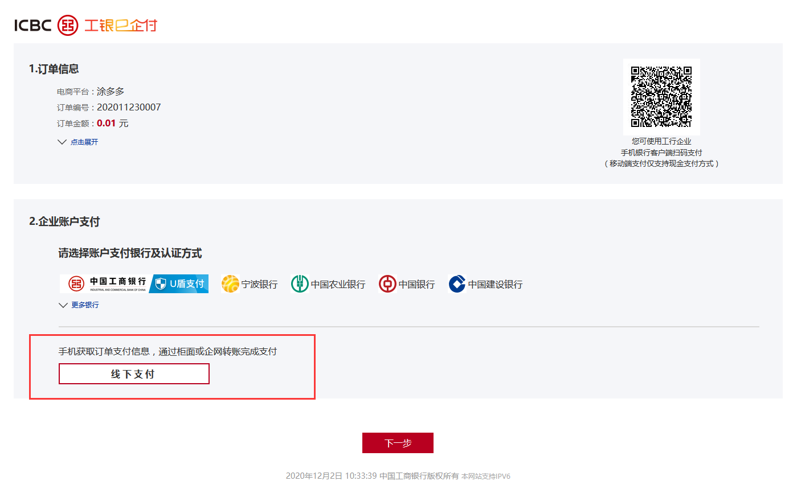The image size is (793, 493).
Task: Click the ICBC wordmark in the header
Action: coord(33,26)
